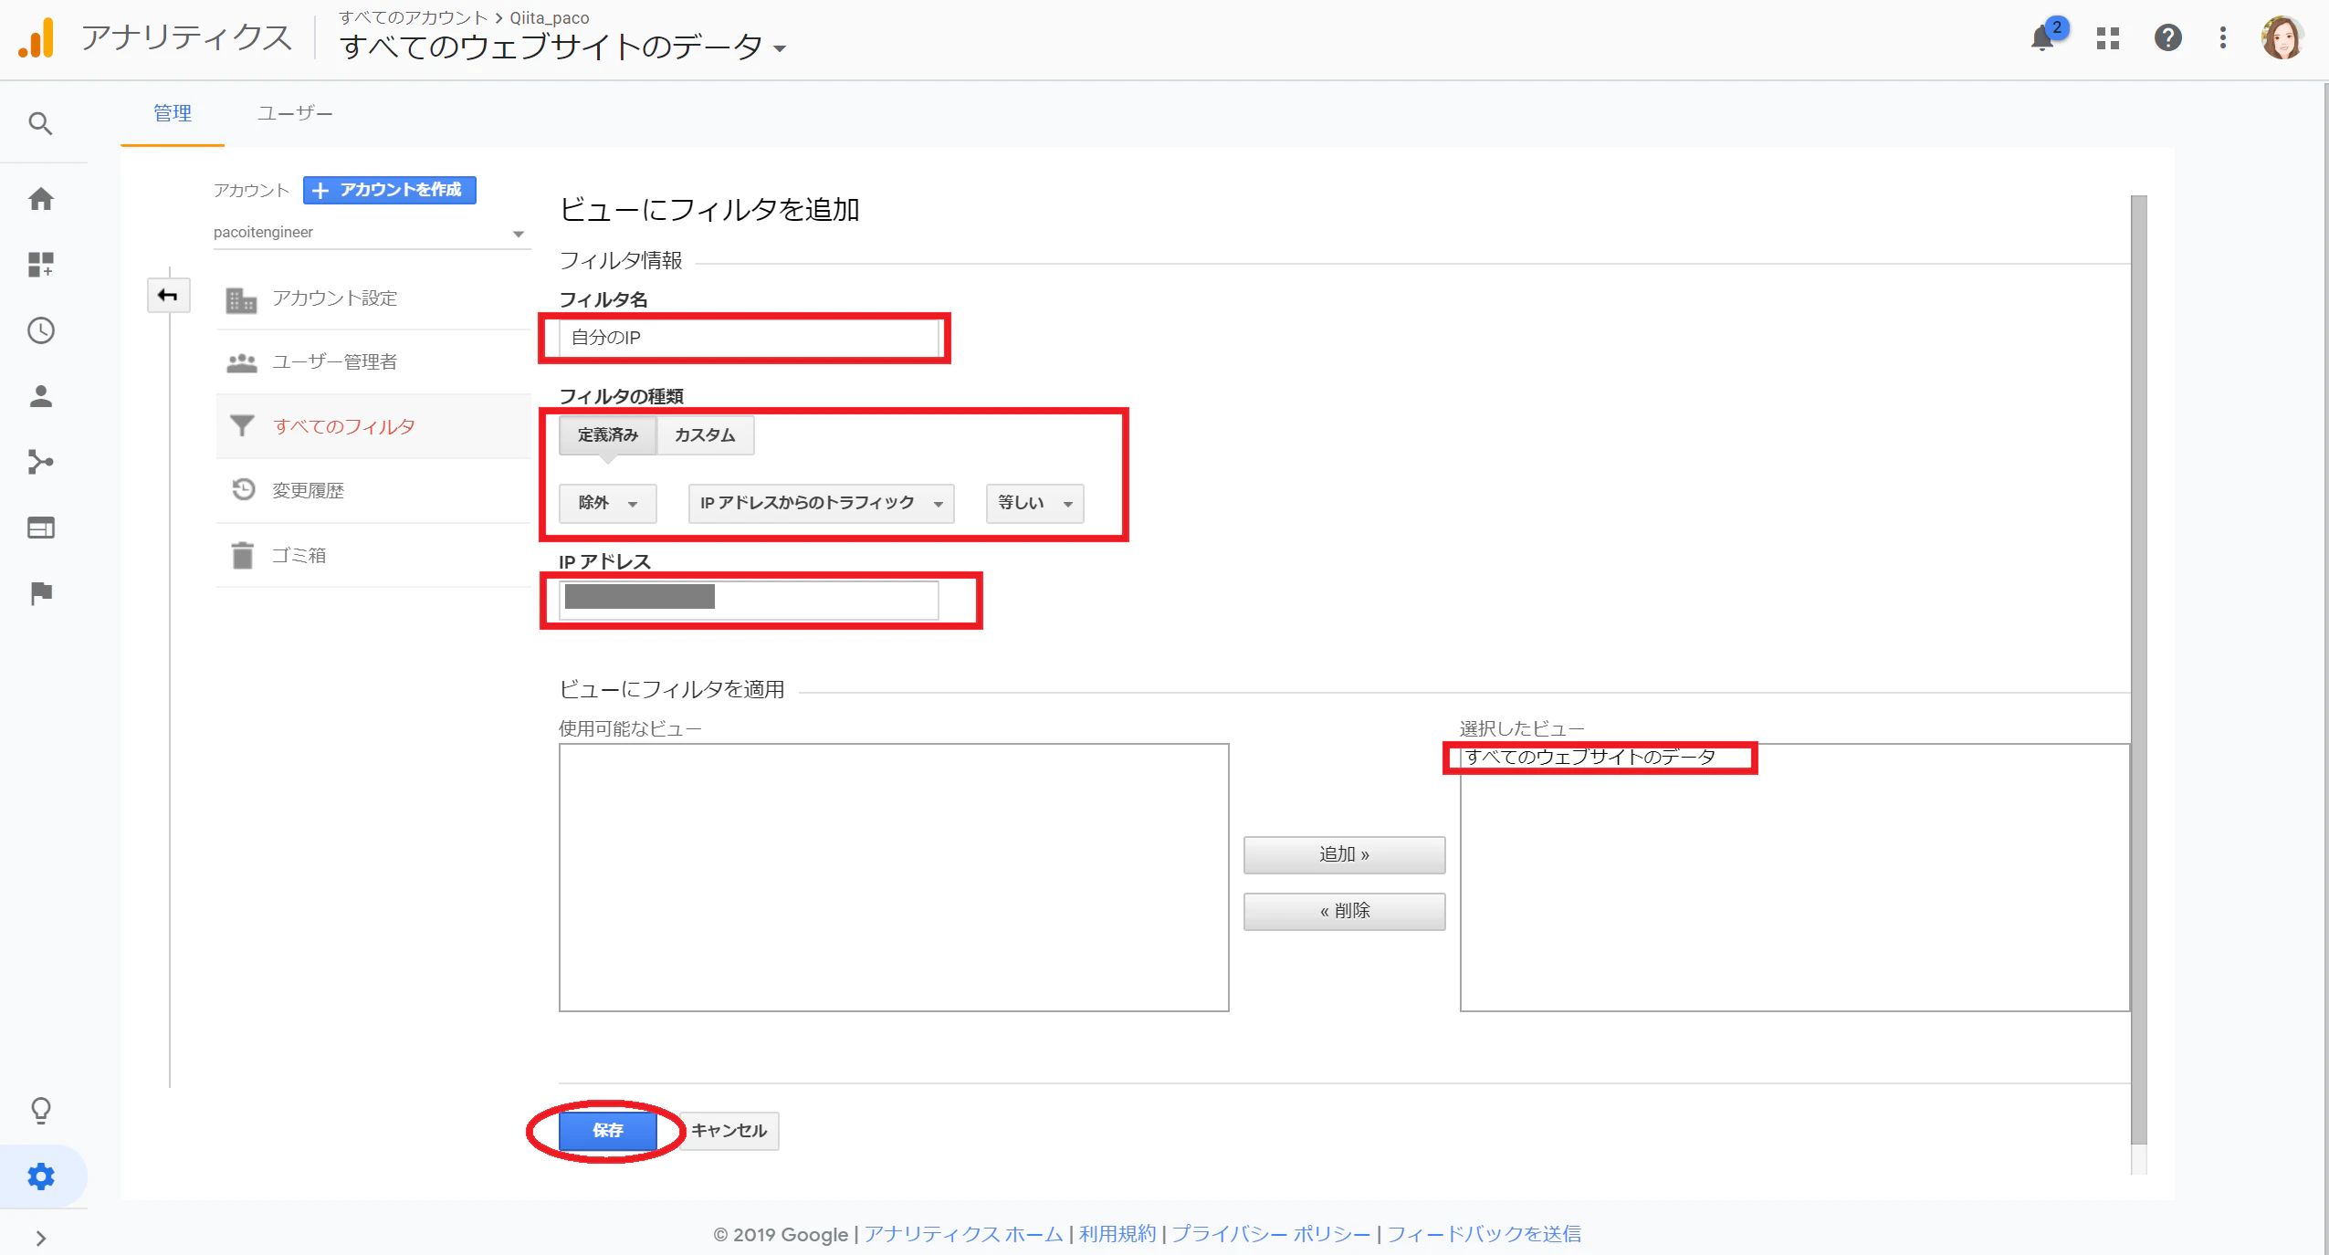Screen dimensions: 2329x1255
Task: Open 変更履歴 menu item
Action: pos(372,490)
